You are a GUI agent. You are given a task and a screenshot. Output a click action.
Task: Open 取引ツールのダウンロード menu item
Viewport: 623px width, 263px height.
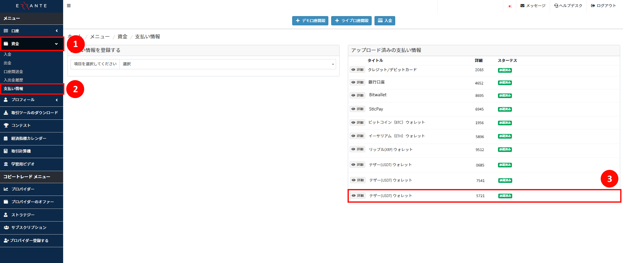(31, 113)
